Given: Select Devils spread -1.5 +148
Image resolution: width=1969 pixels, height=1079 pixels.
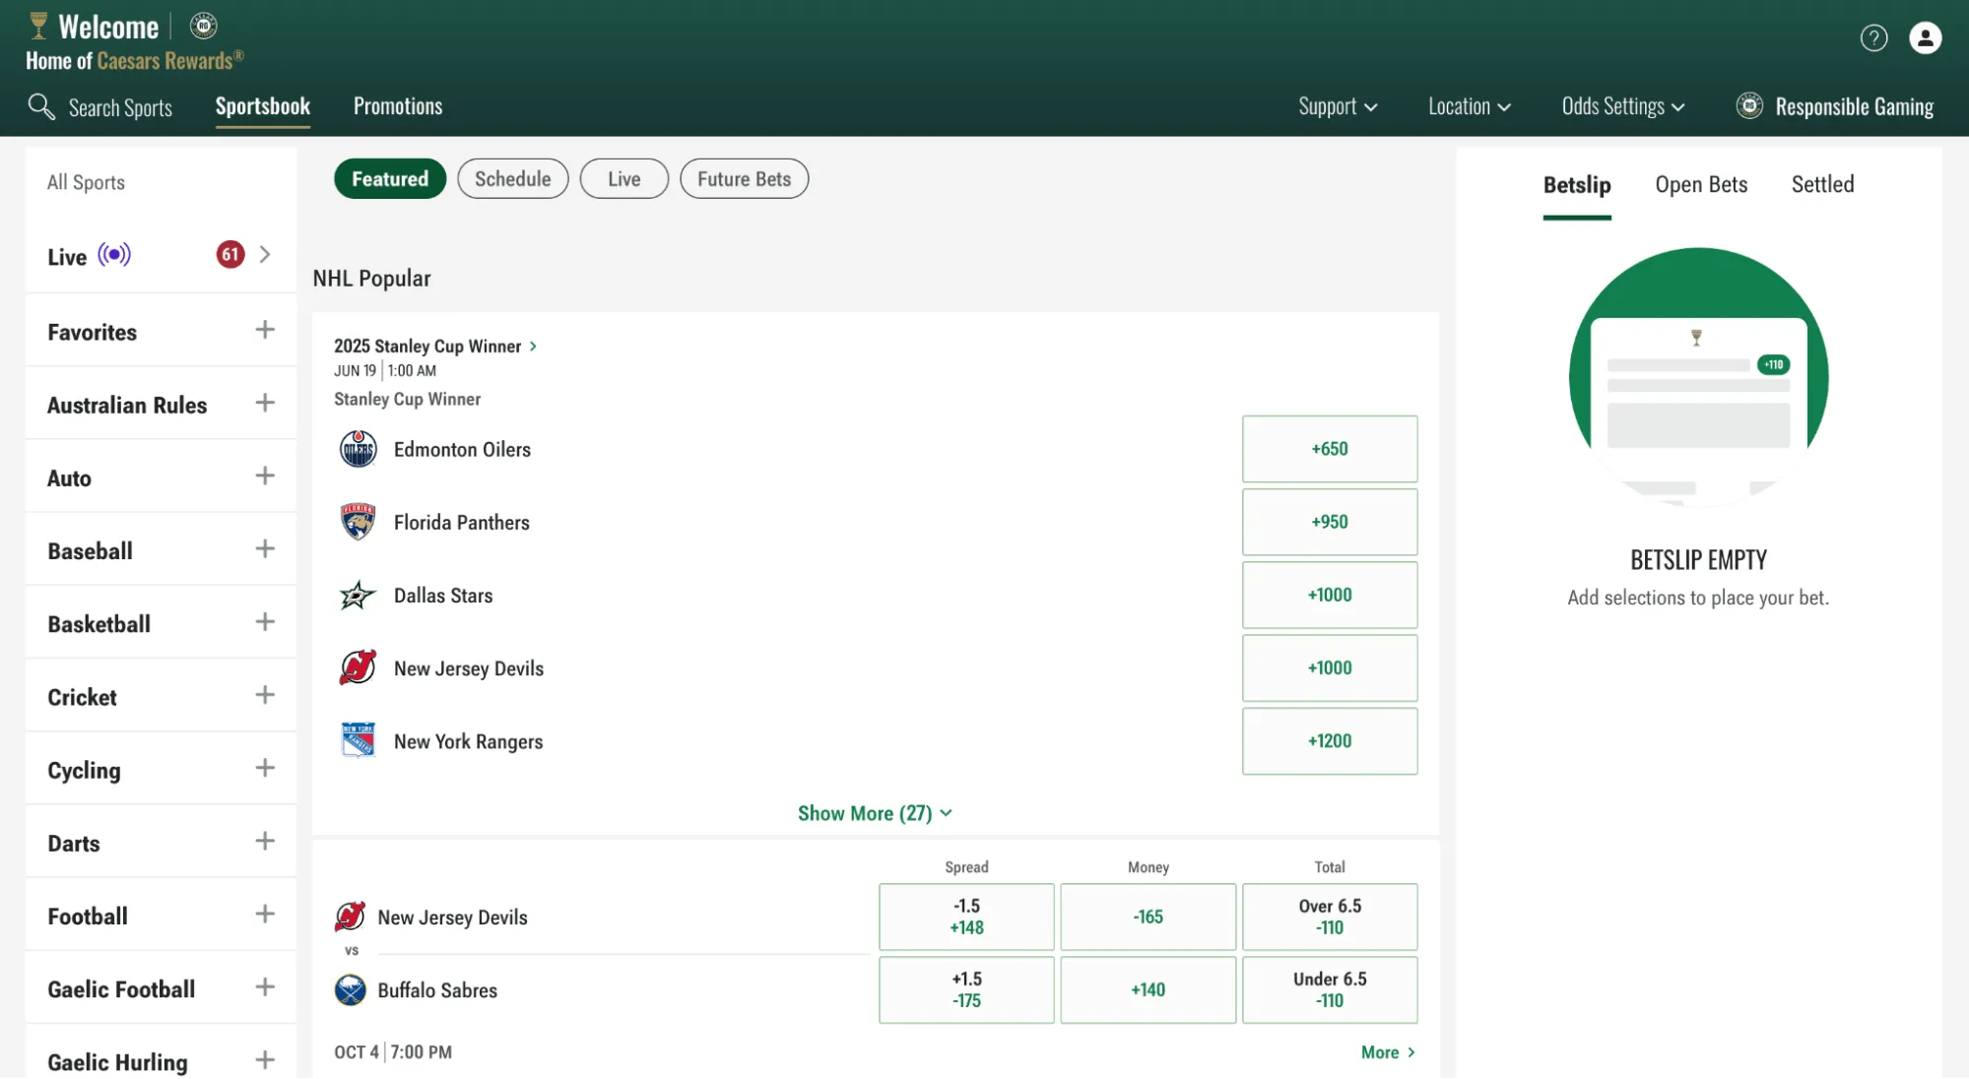Looking at the screenshot, I should coord(966,917).
